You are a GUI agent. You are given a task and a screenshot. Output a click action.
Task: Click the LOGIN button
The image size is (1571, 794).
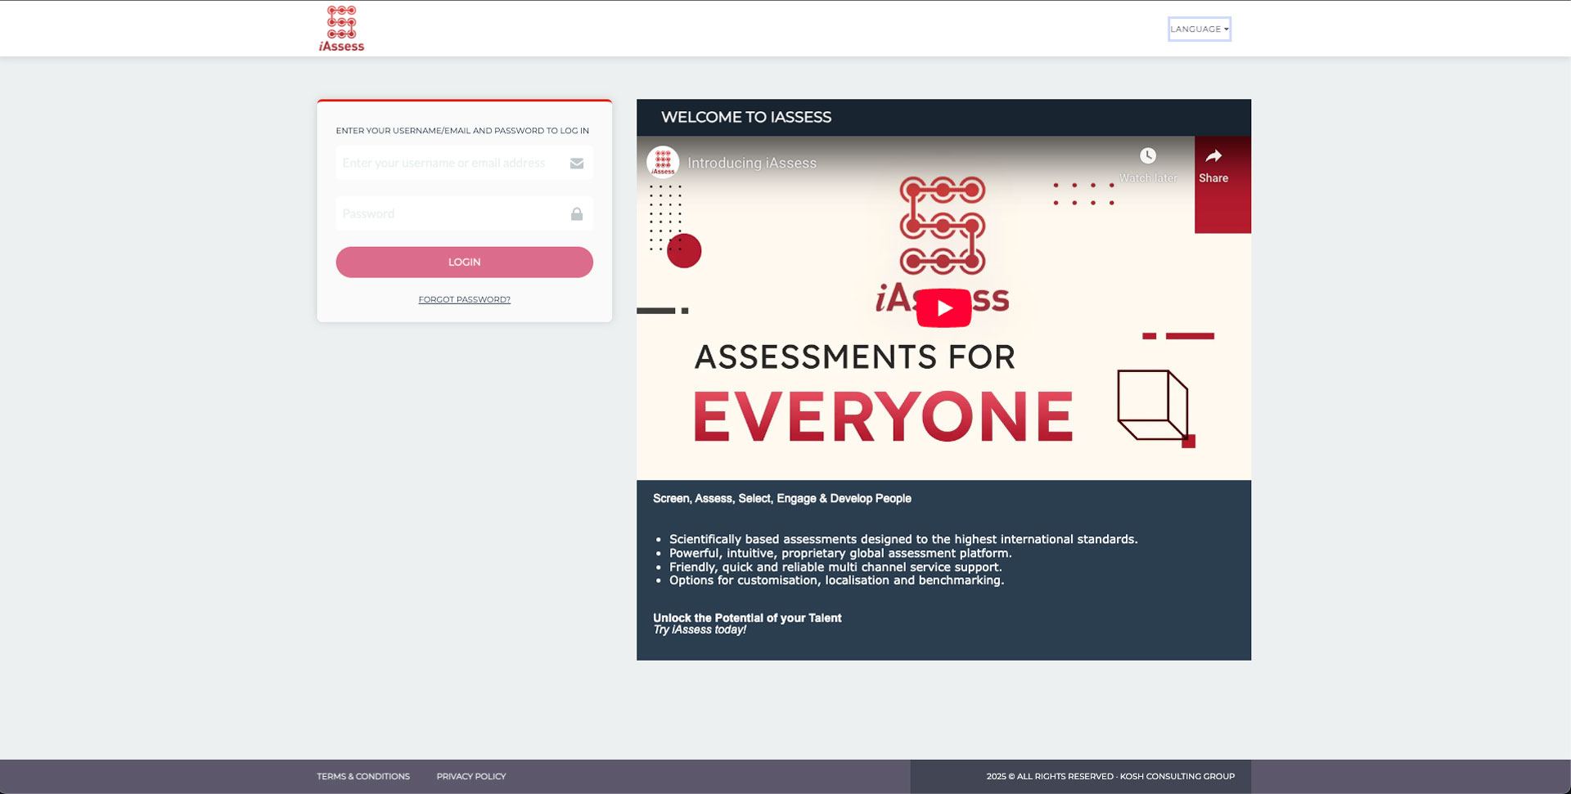coord(464,262)
